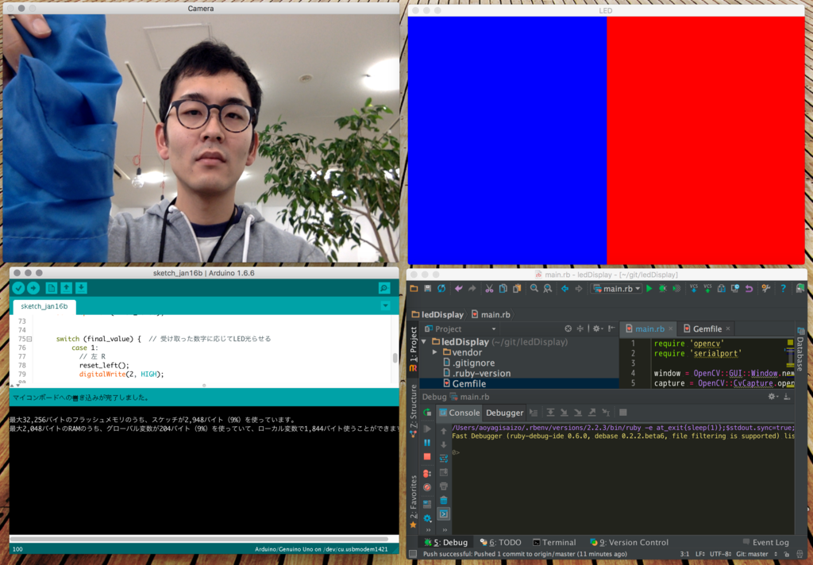Close the Gemfile editor tab

(728, 329)
